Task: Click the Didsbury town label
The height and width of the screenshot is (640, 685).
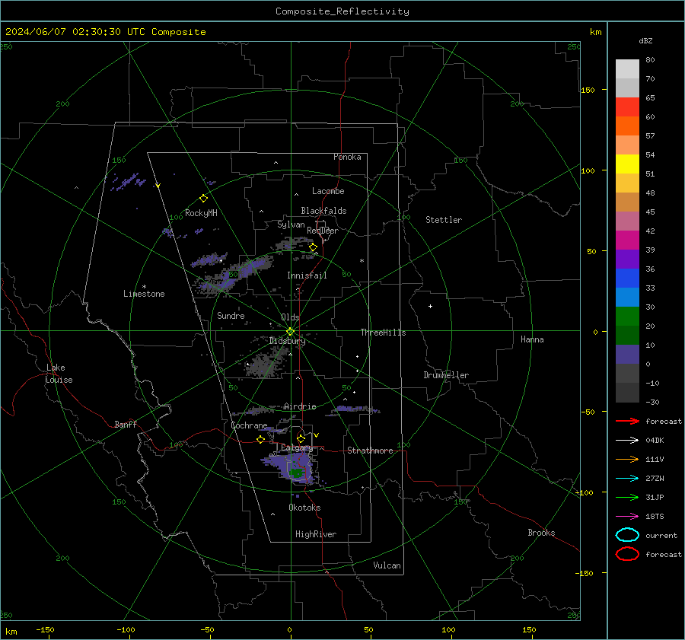Action: tap(287, 341)
